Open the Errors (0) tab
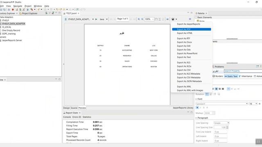Viewport: 262px width, 147px height. tap(77, 117)
